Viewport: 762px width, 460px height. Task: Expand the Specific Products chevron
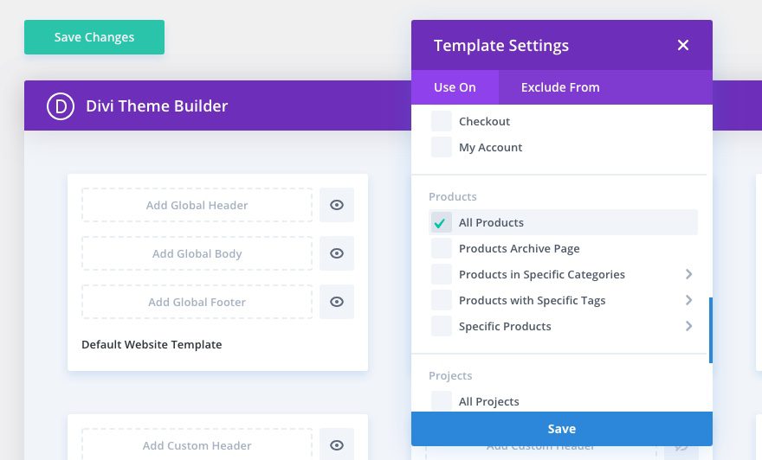click(689, 326)
